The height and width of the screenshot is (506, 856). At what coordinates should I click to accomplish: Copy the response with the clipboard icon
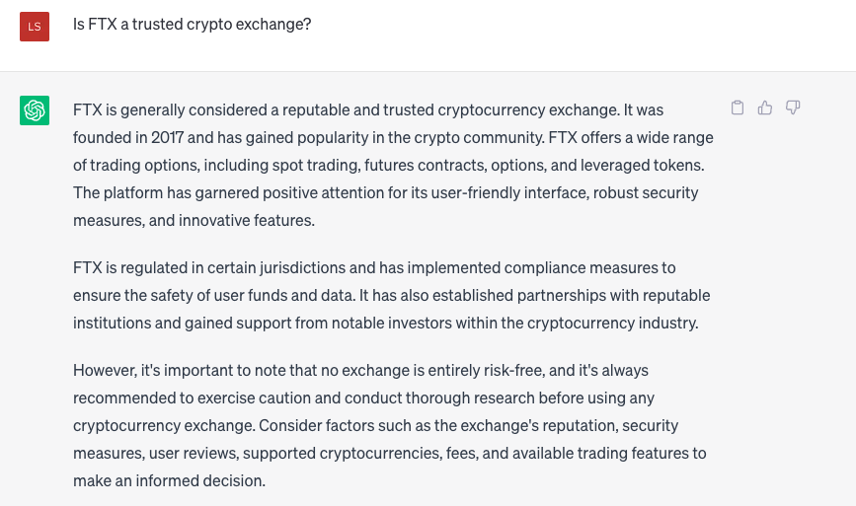(x=738, y=108)
